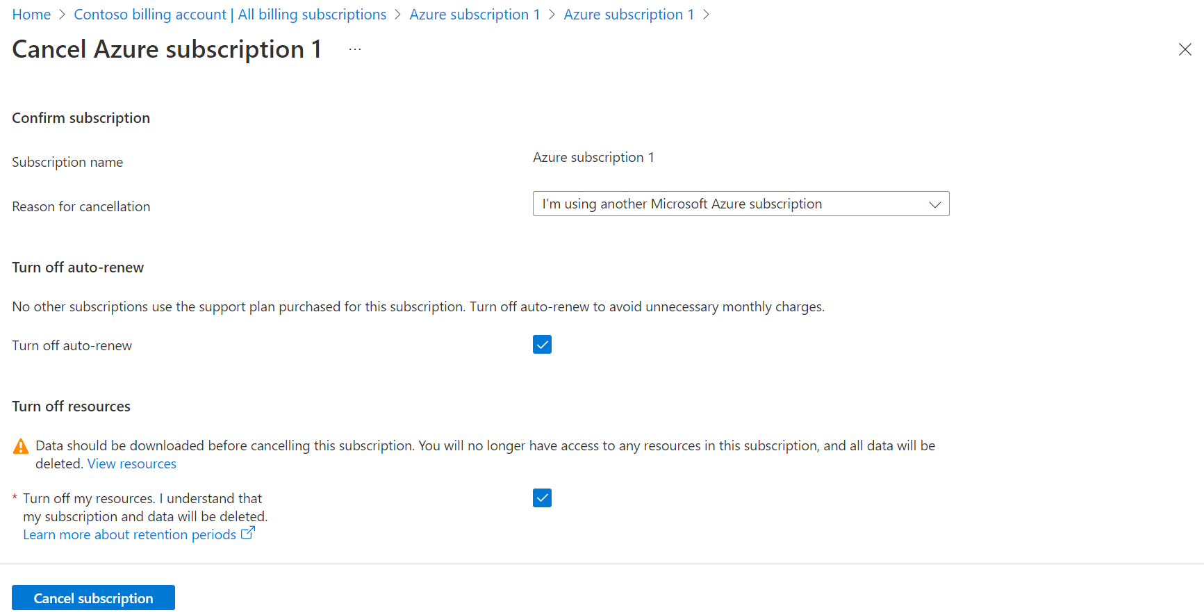Toggle the Turn off my resources checkbox
The image size is (1204, 615).
coord(542,498)
